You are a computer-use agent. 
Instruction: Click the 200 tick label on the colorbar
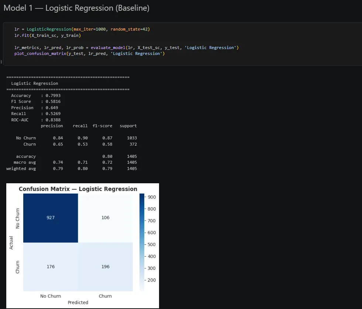152,280
